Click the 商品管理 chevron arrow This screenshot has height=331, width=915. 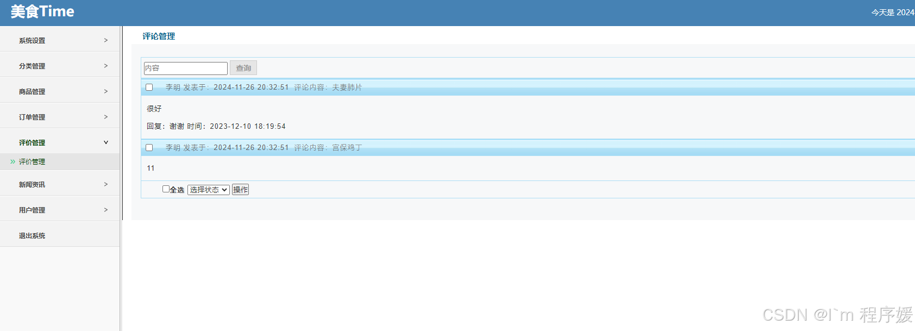106,91
